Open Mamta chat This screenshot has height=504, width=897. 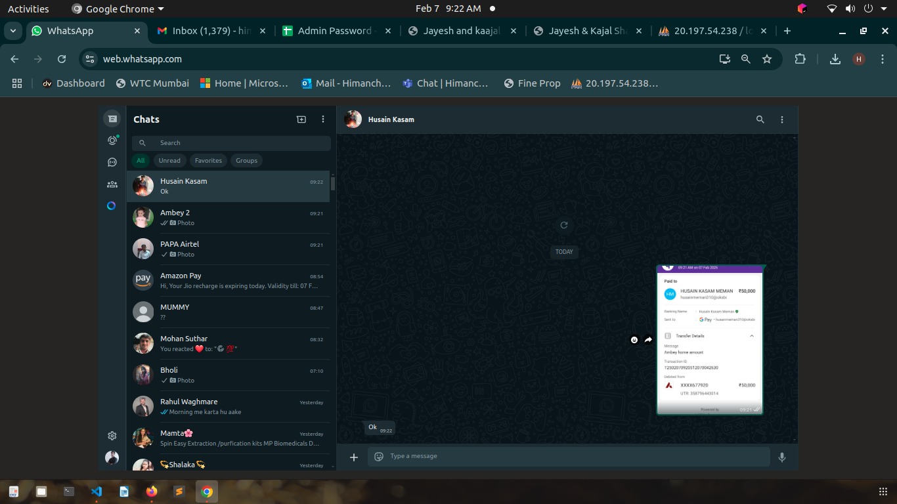coord(229,438)
